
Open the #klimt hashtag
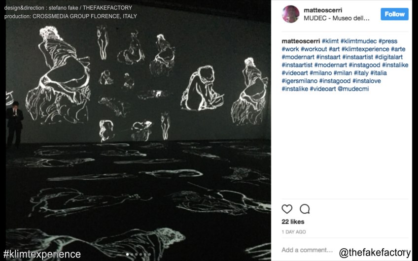tap(330, 41)
